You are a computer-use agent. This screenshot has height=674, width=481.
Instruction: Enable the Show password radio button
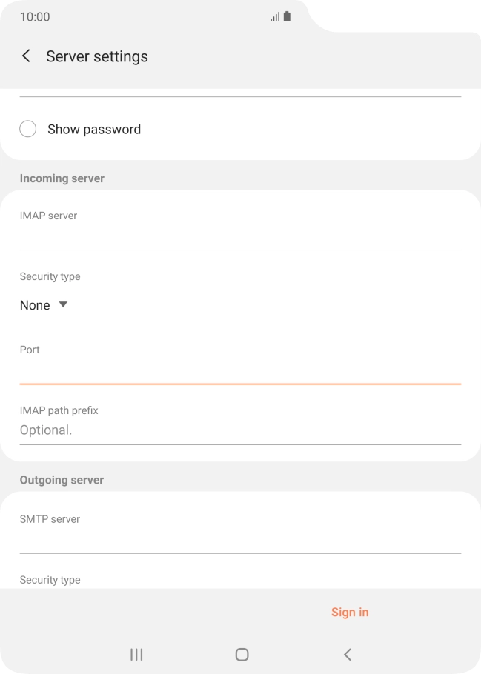28,129
